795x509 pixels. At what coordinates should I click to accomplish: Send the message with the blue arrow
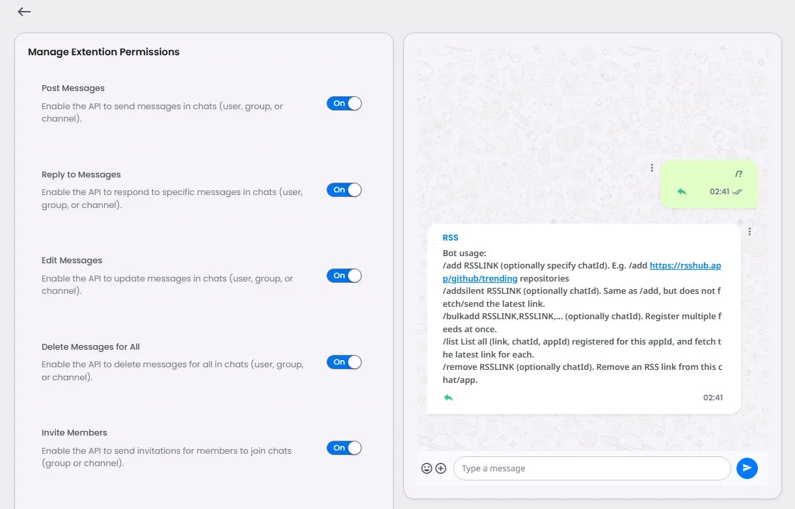click(x=747, y=468)
